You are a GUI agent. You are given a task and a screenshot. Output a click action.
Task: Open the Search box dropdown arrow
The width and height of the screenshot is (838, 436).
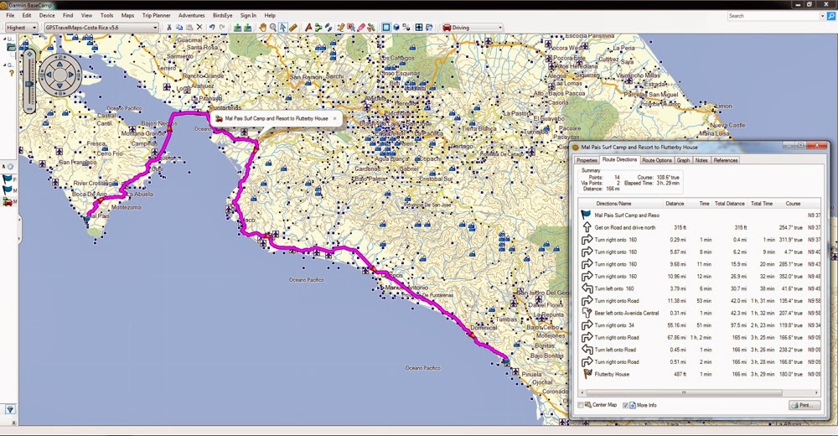823,16
